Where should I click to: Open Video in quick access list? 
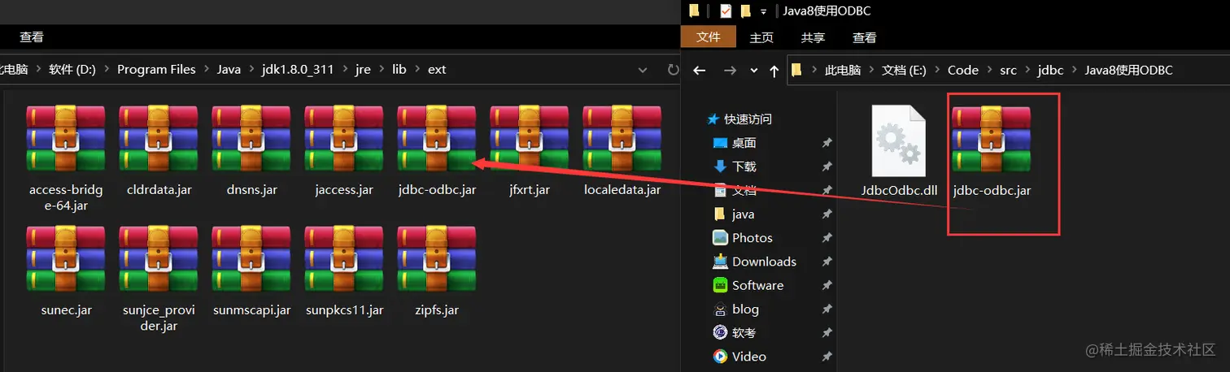[x=749, y=357]
